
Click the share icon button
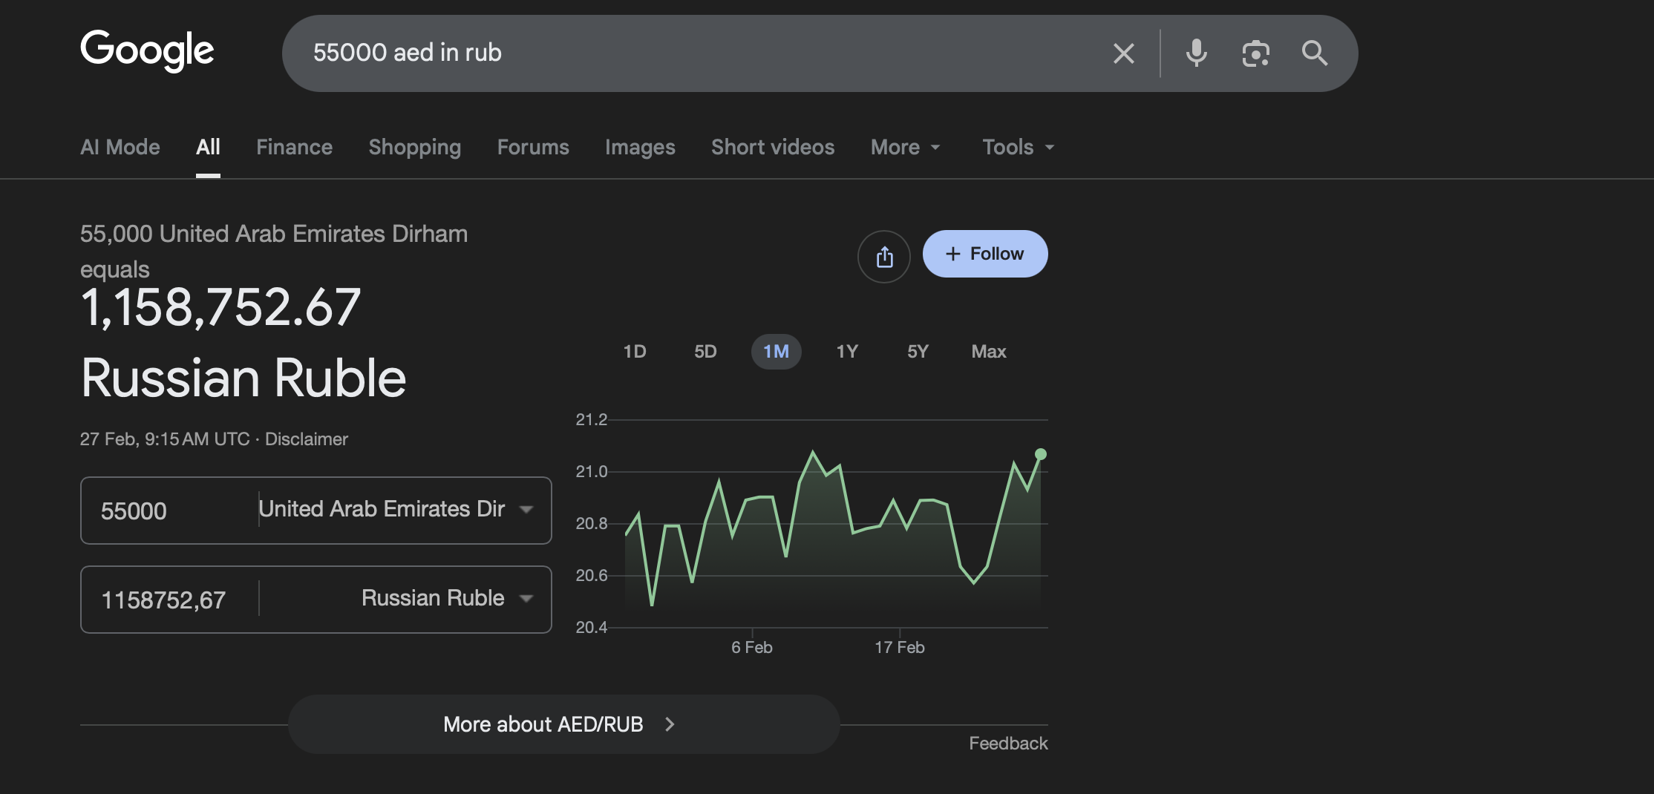point(883,257)
